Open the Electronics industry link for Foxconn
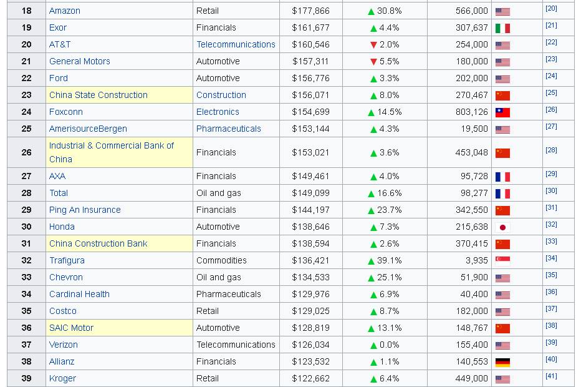Viewport: 576px width, 387px height. coord(218,112)
